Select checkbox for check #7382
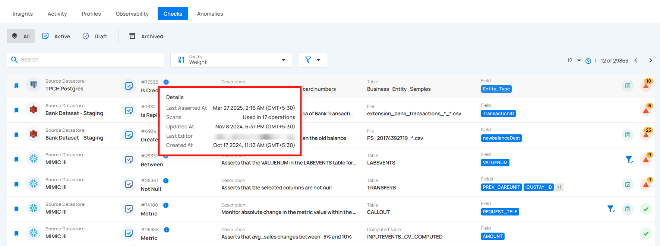 coord(129,111)
